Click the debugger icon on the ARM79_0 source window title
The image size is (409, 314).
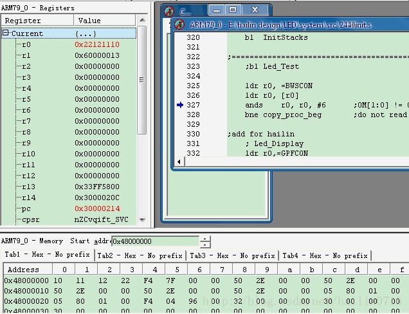point(179,24)
